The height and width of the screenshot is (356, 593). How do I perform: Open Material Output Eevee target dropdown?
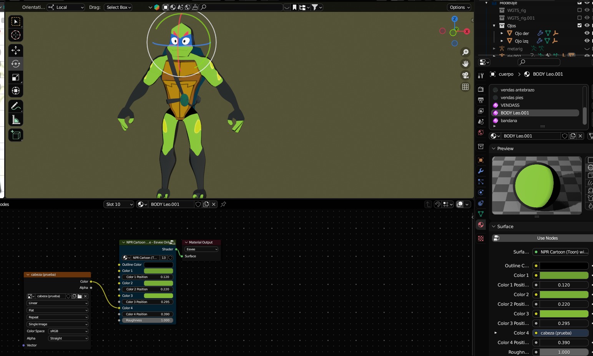(x=201, y=249)
